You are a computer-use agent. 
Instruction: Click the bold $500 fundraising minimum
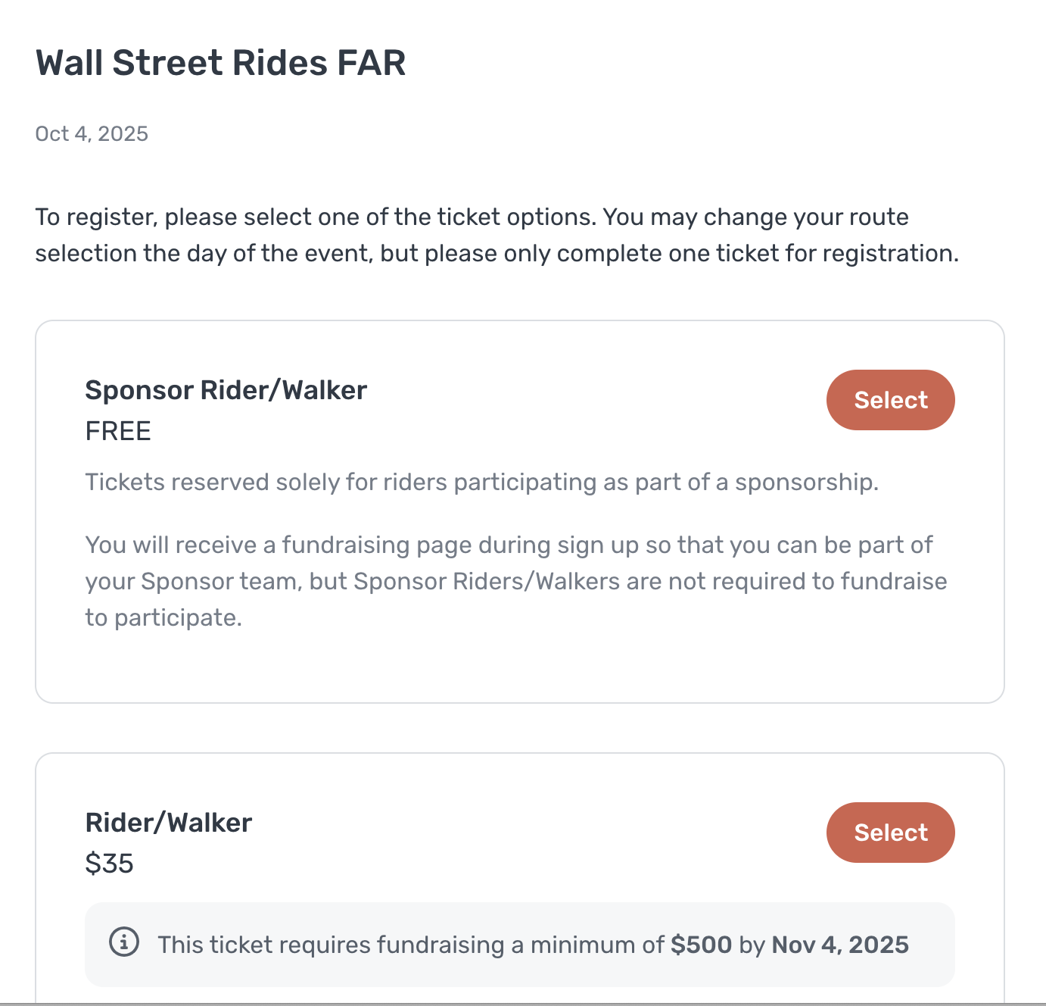click(701, 945)
